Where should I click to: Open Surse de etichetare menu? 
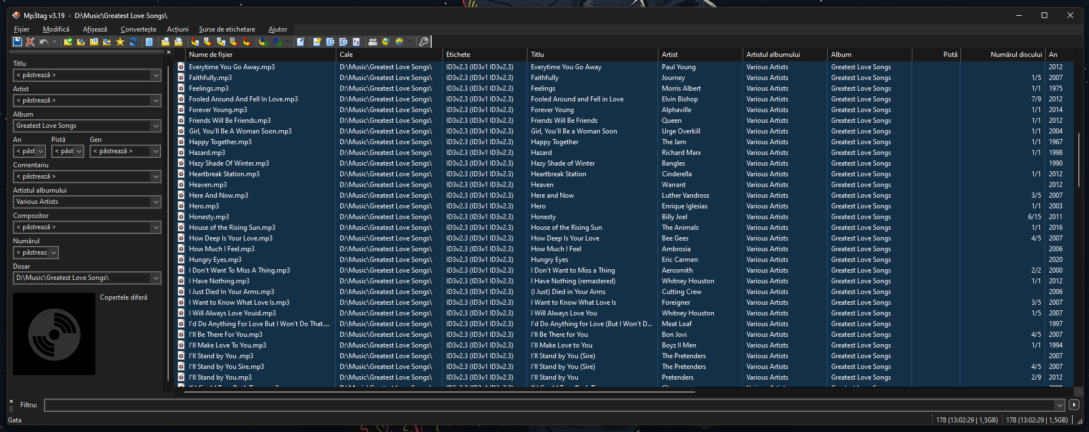coord(227,29)
